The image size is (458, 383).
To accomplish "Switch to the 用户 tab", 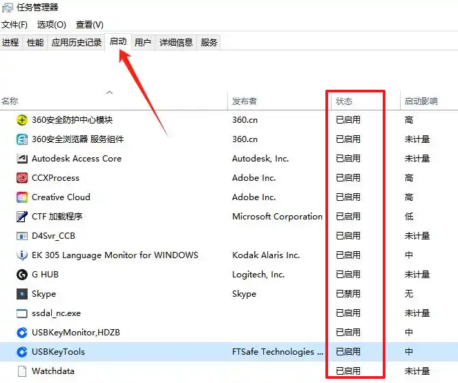I will tap(143, 43).
